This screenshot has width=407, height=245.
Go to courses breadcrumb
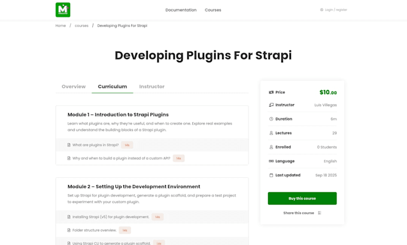pos(81,26)
